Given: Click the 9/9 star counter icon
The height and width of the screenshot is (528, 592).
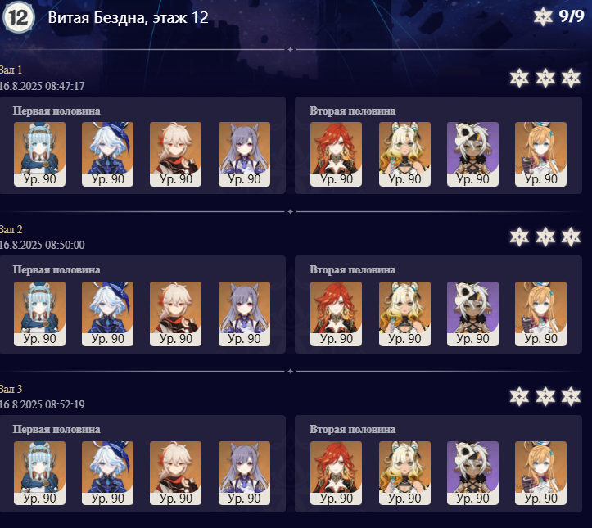Looking at the screenshot, I should pyautogui.click(x=544, y=17).
